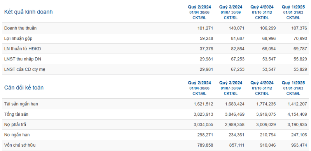Select the Doanh thu thuần row label
This screenshot has width=311, height=151.
click(x=21, y=28)
